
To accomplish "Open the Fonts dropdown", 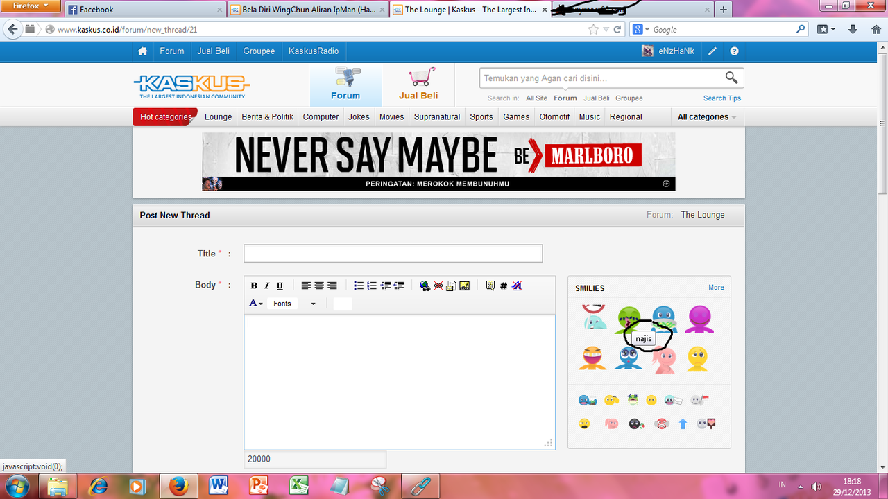I will point(294,304).
